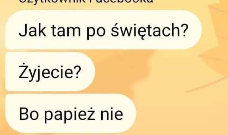Screen dimensions: 228x135
Task: Click the question mark after "świętach"
Action: [x=184, y=30]
